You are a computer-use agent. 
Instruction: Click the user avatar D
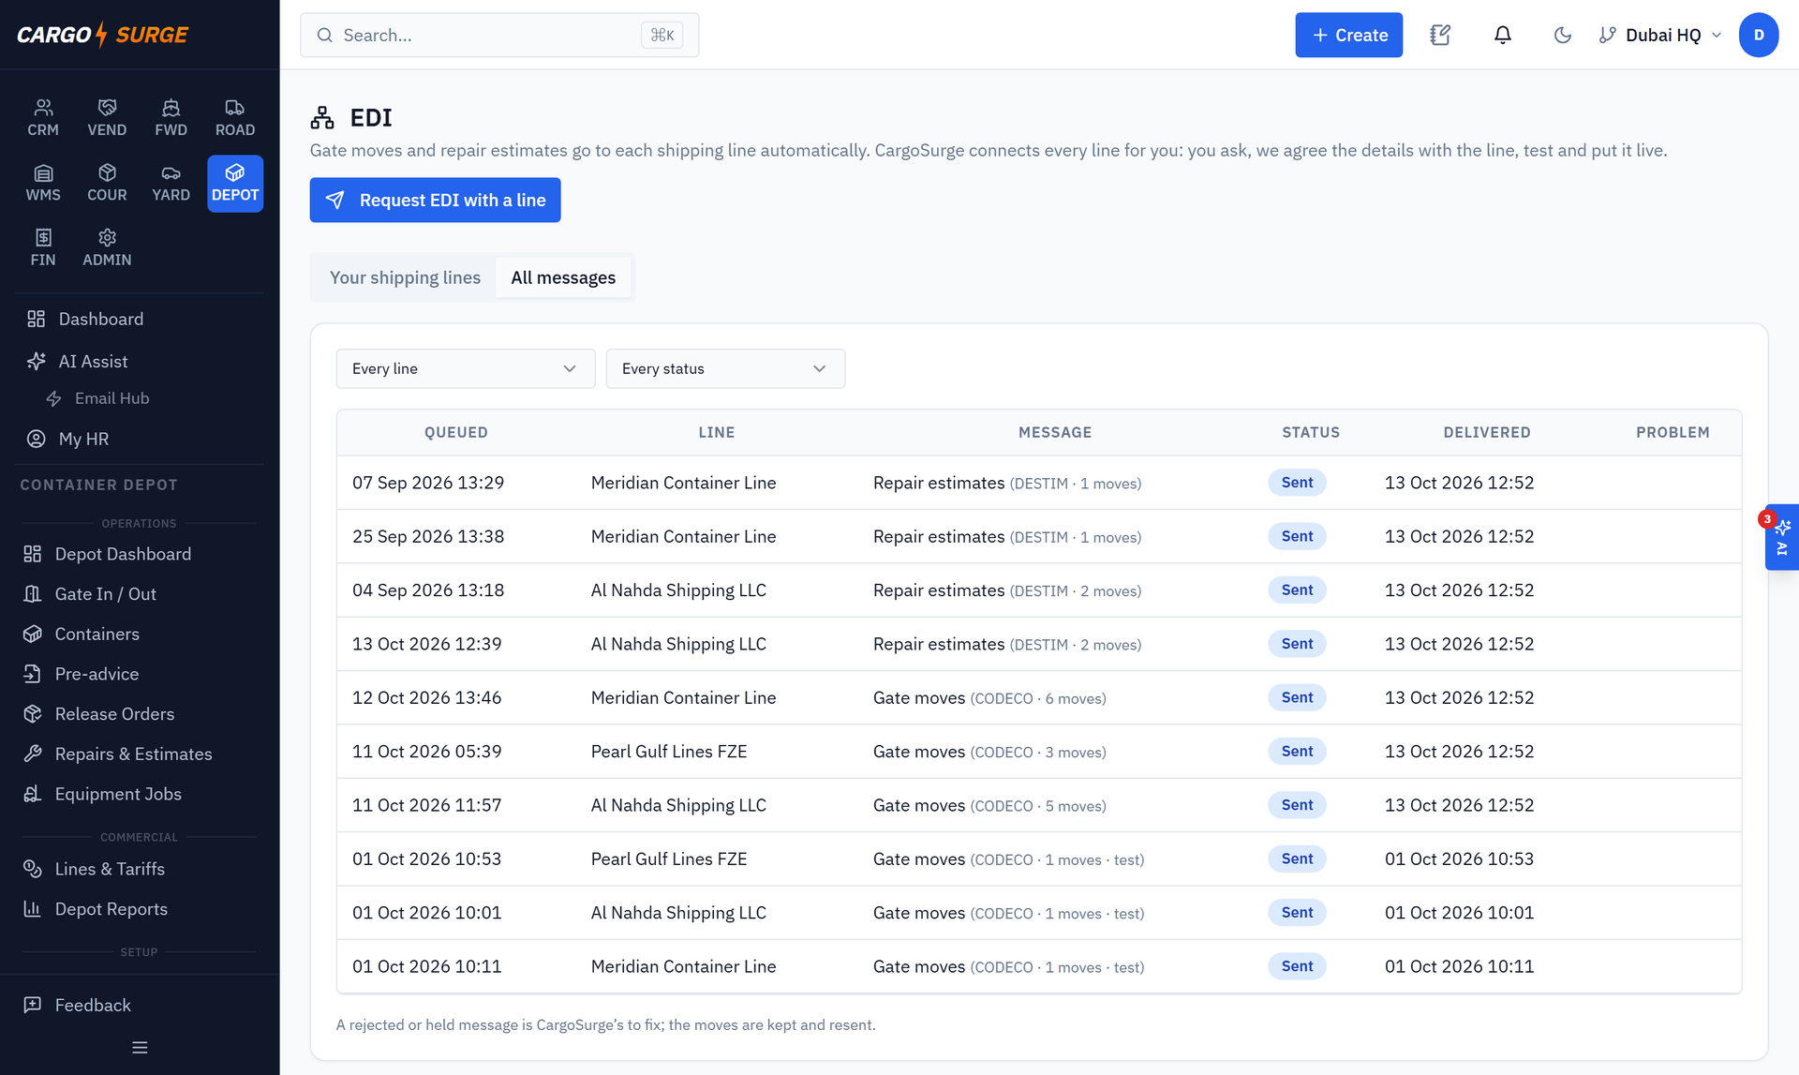tap(1759, 35)
